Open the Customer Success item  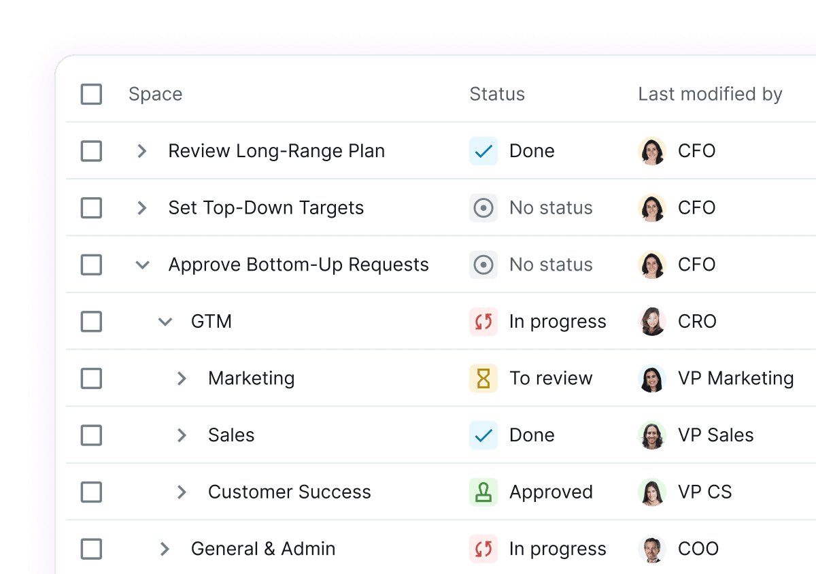(289, 492)
